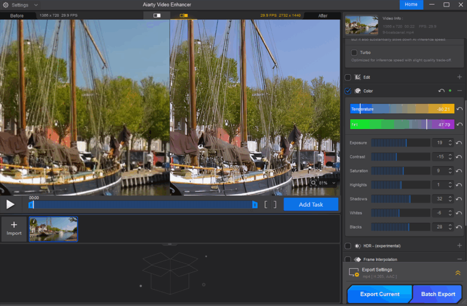The width and height of the screenshot is (467, 306).
Task: Switch to the side-by-side compare icon
Action: pyautogui.click(x=184, y=16)
